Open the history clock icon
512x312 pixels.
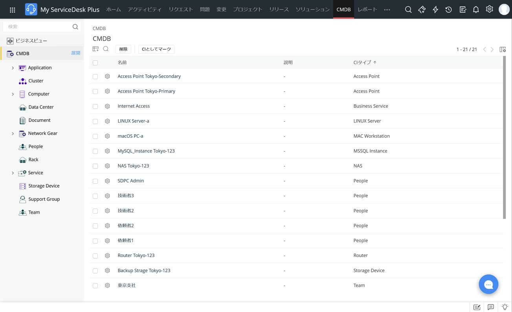click(449, 10)
